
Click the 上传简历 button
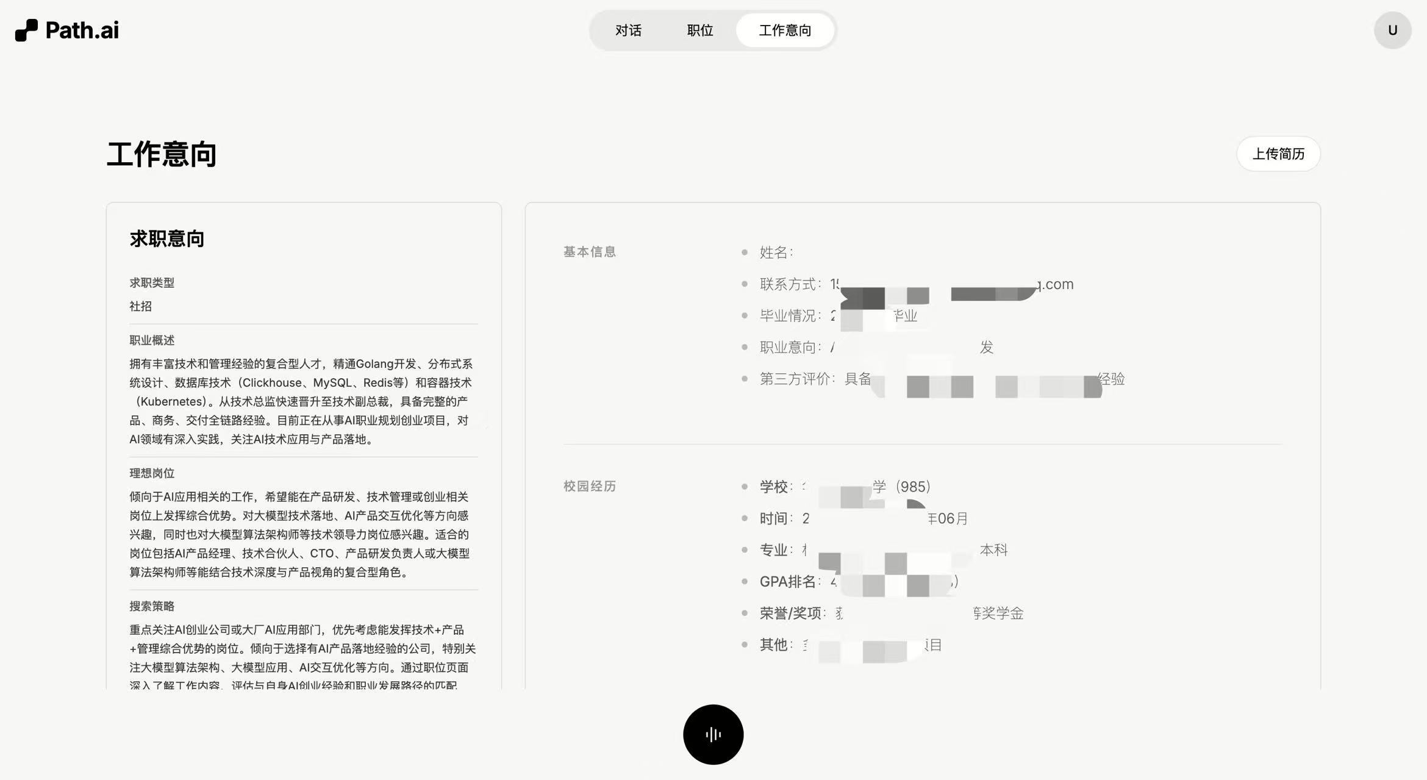(1278, 154)
